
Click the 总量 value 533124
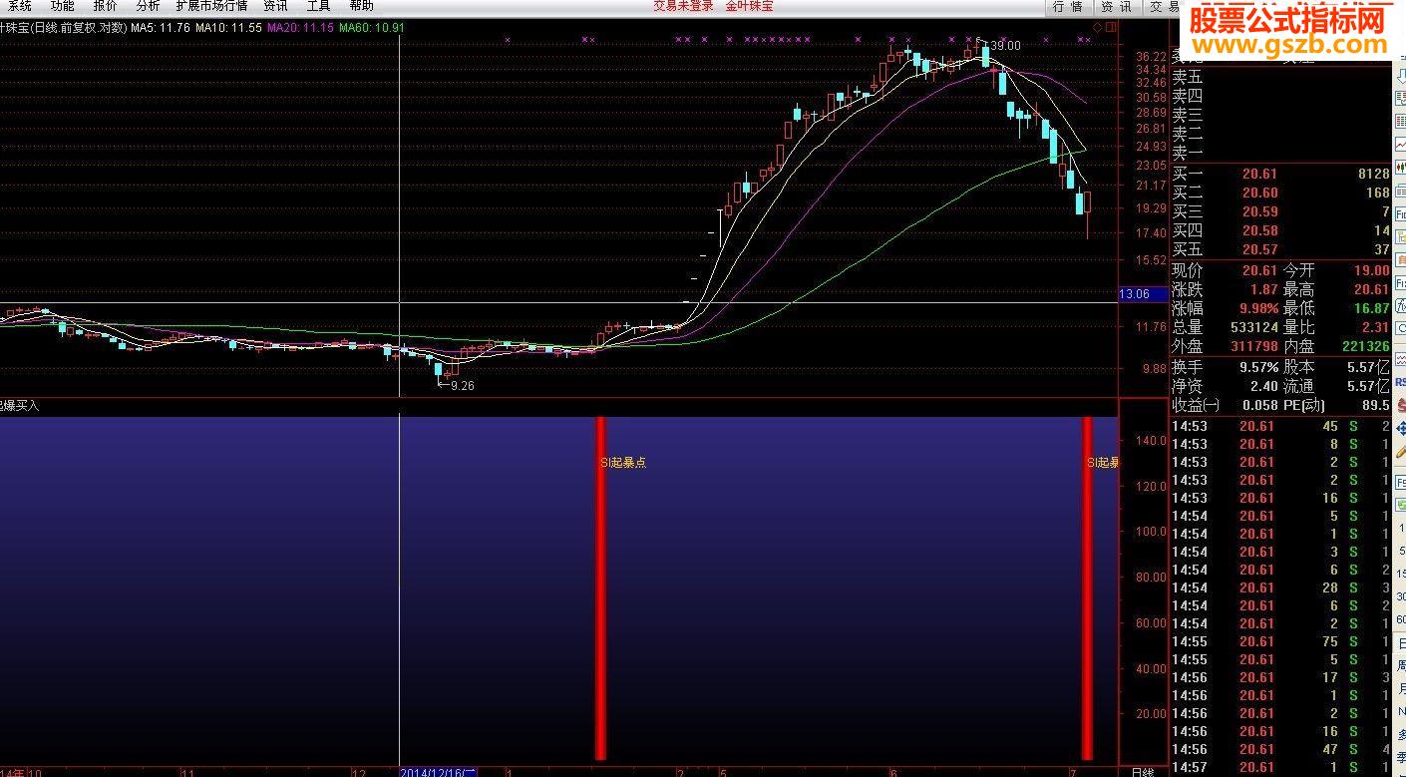tap(1254, 327)
